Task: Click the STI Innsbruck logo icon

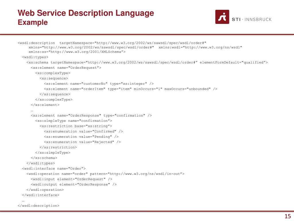Action: (222, 17)
